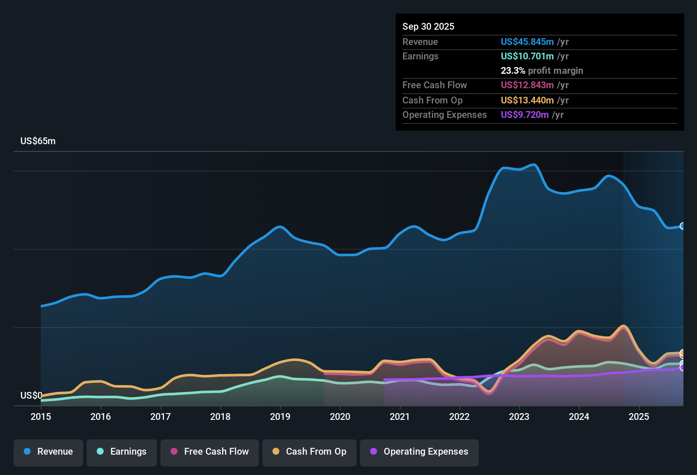Image resolution: width=697 pixels, height=475 pixels.
Task: Click the pink Free Cash Flow legend dot
Action: 174,452
